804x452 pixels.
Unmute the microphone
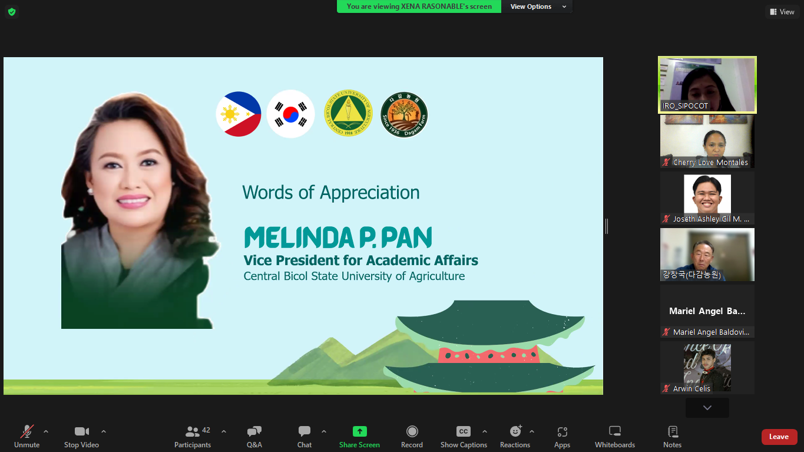click(x=27, y=437)
